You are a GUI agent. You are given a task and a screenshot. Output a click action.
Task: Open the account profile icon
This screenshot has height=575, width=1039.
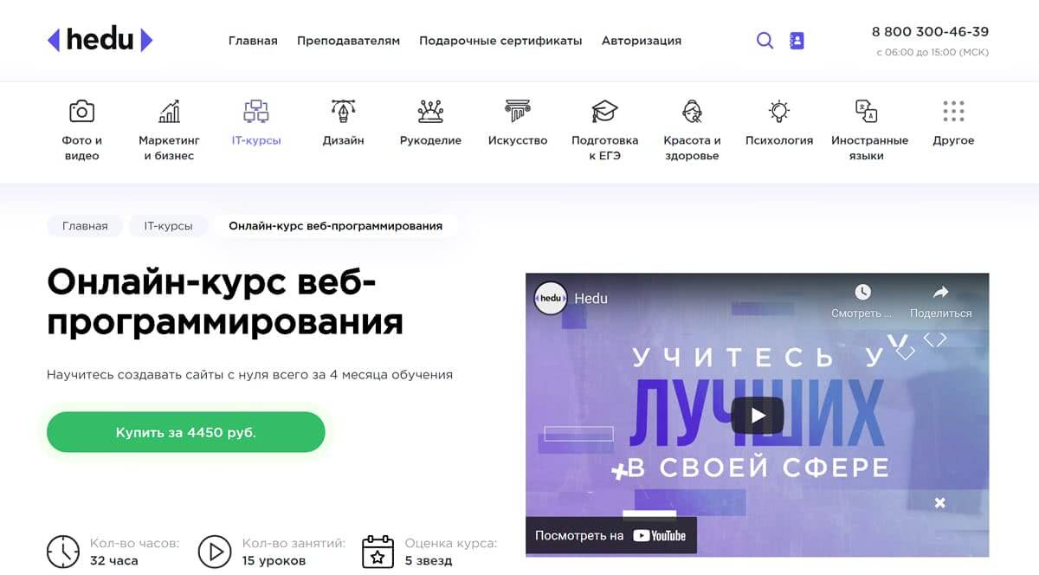[797, 41]
